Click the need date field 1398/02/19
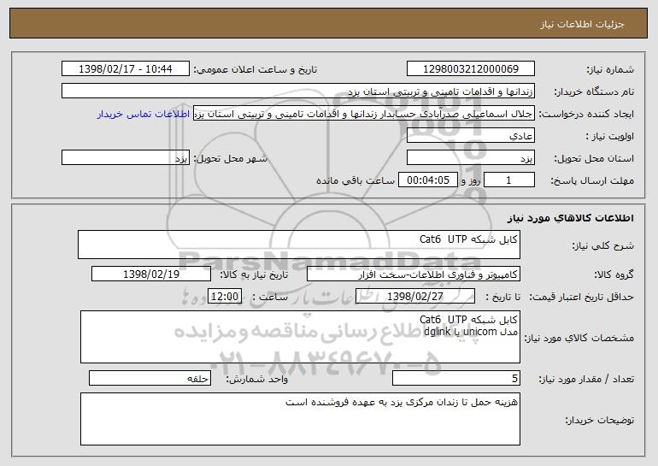 coord(151,274)
